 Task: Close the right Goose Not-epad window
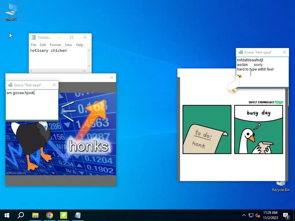[x=284, y=52]
